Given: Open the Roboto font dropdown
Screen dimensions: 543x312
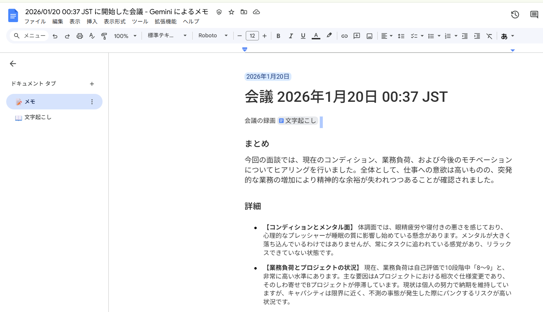Looking at the screenshot, I should [213, 36].
